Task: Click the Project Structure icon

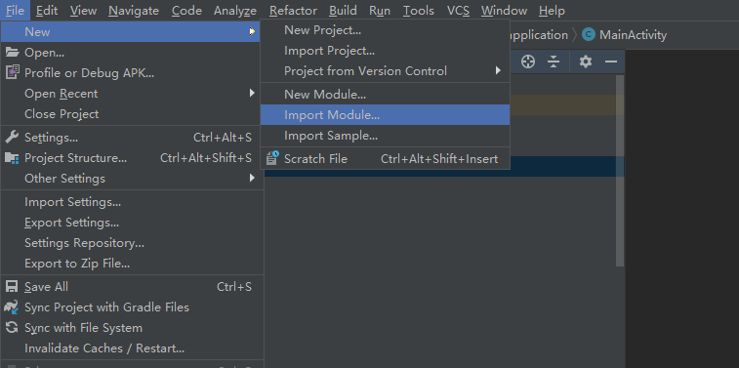Action: (12, 158)
